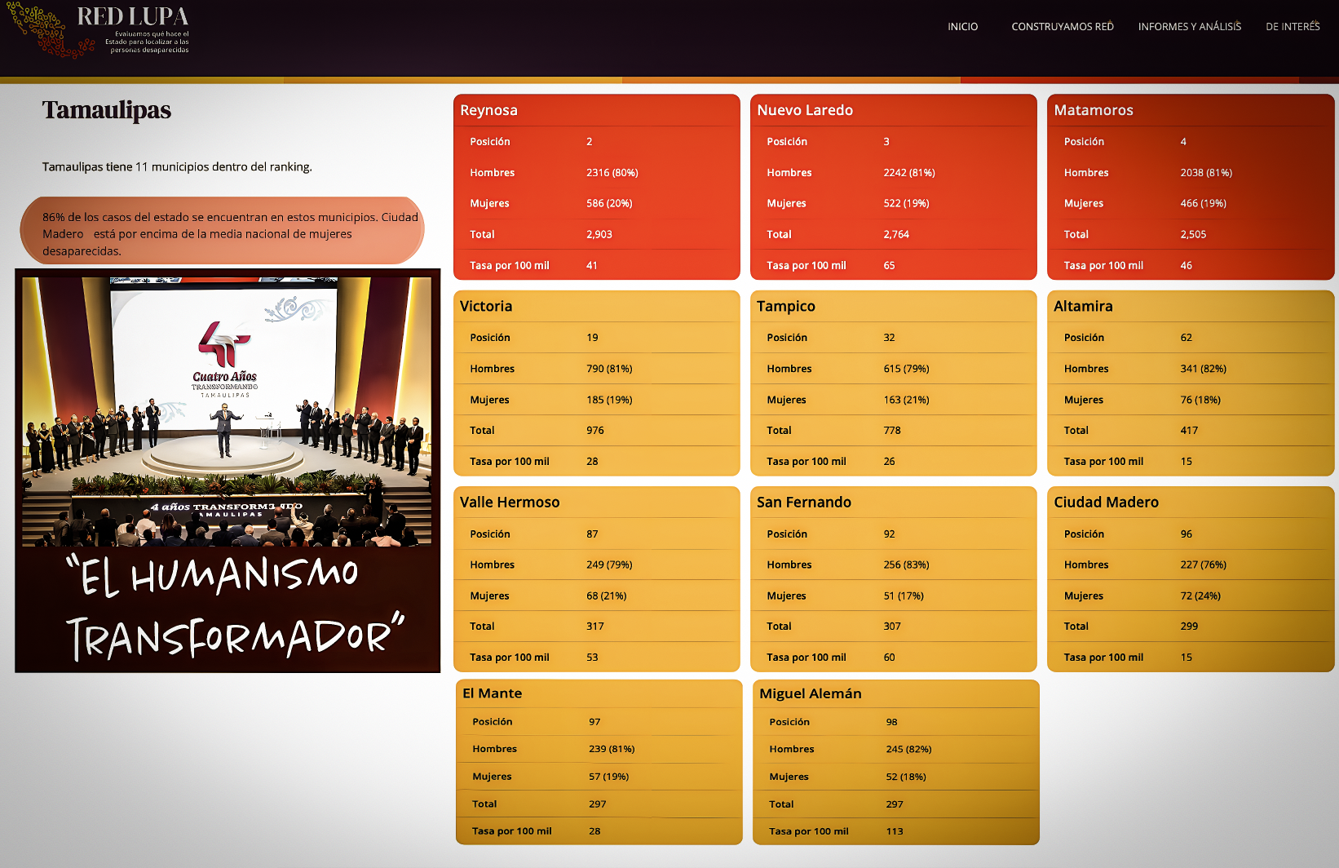1339x868 pixels.
Task: Click the San Fernando card title
Action: coord(804,503)
